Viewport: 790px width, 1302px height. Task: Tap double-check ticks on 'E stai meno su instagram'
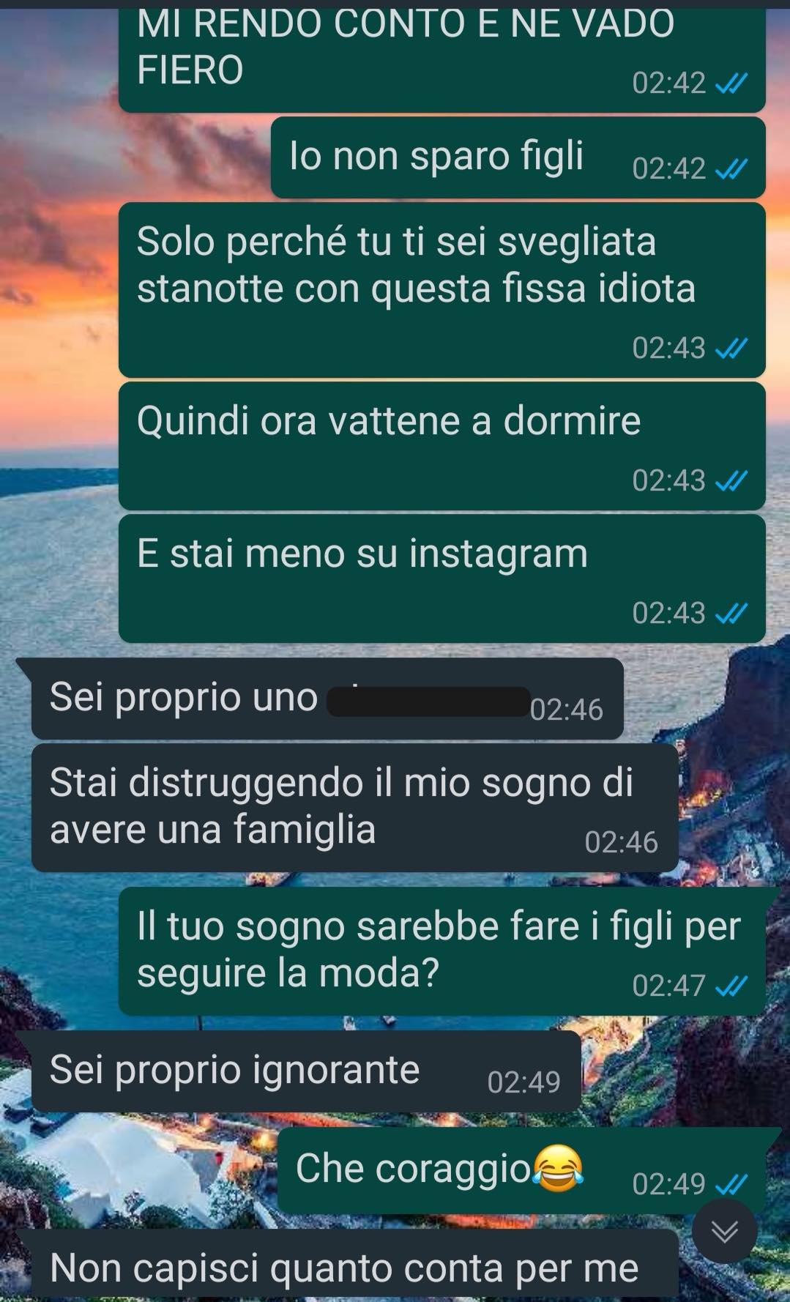point(731,613)
